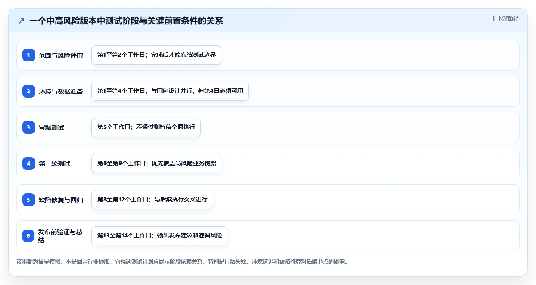Select the 第一轮测试 stage label
Viewport: 536px width, 285px height.
[x=54, y=164]
